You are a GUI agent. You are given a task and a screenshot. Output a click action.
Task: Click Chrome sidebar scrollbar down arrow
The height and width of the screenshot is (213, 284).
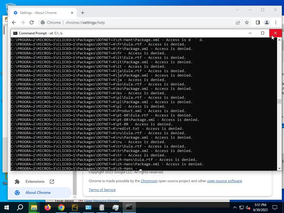click(x=75, y=197)
